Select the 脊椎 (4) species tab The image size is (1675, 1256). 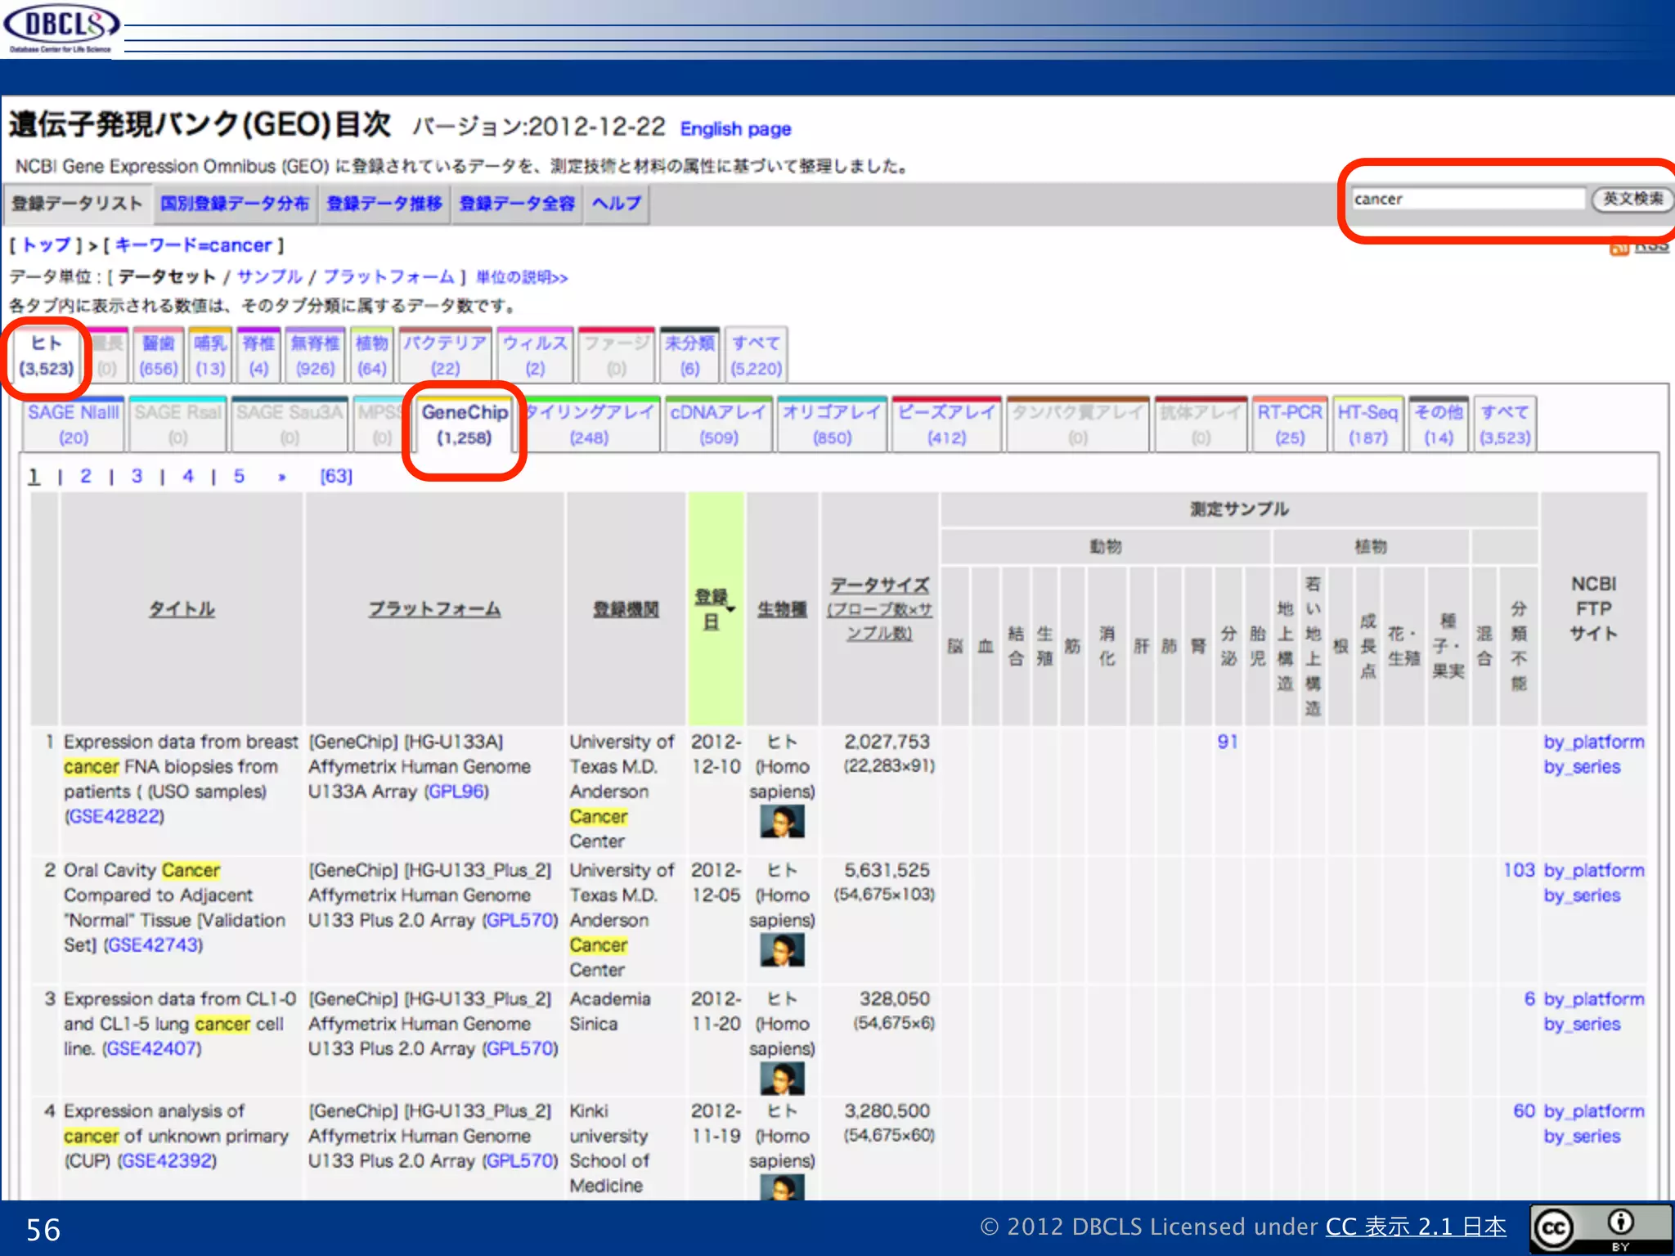[258, 356]
